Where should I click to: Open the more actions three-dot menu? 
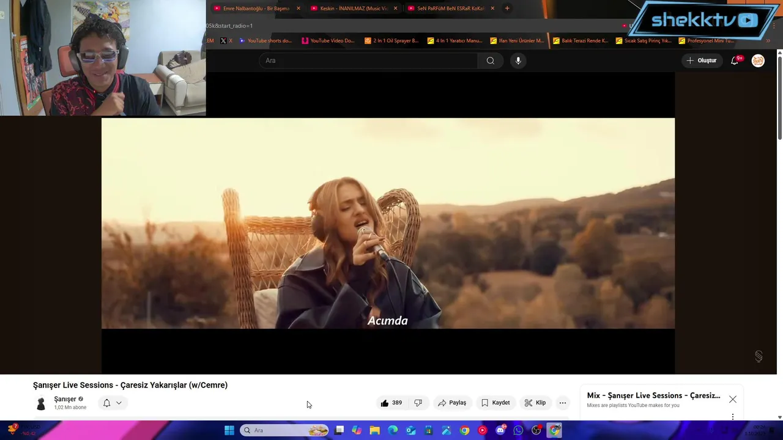point(563,403)
